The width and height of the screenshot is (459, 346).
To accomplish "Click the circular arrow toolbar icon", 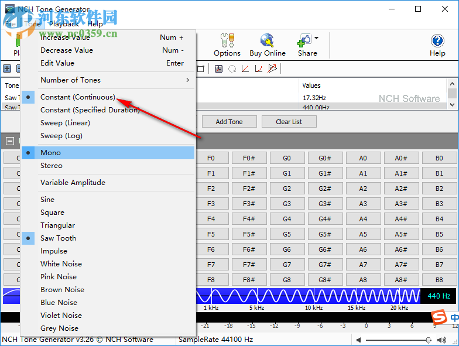I will coord(232,69).
